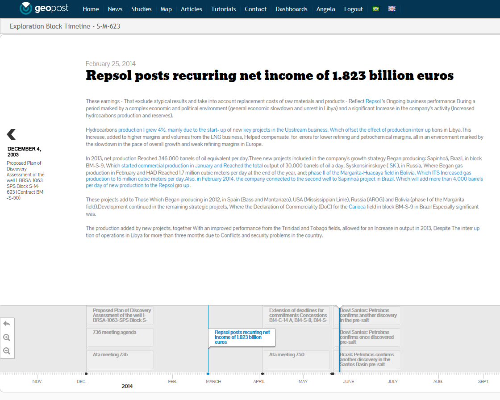Screen dimensions: 500x400
Task: Click the SK link
Action: click(x=393, y=166)
